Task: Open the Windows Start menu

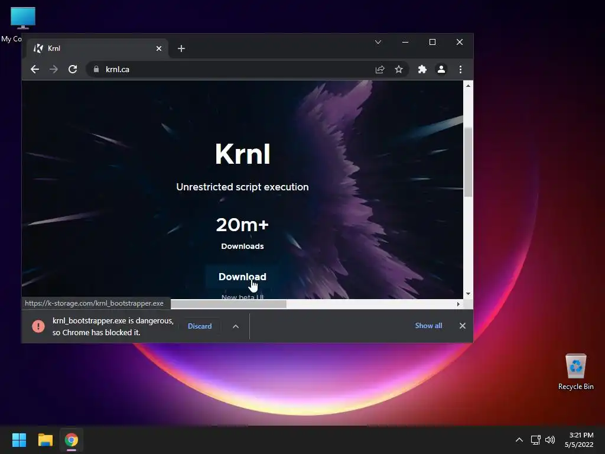Action: 19,440
